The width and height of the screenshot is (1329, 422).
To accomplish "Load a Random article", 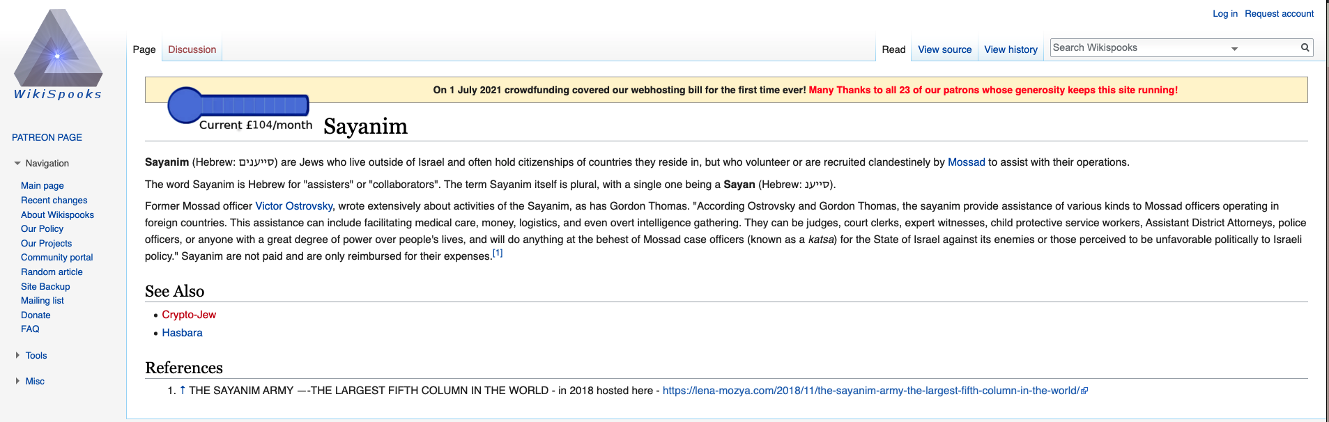I will 52,272.
